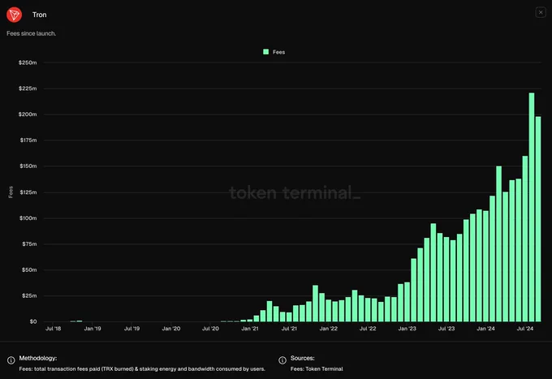Viewport: 552px width, 379px height.
Task: Click the $100m y-axis label
Action: coord(28,218)
